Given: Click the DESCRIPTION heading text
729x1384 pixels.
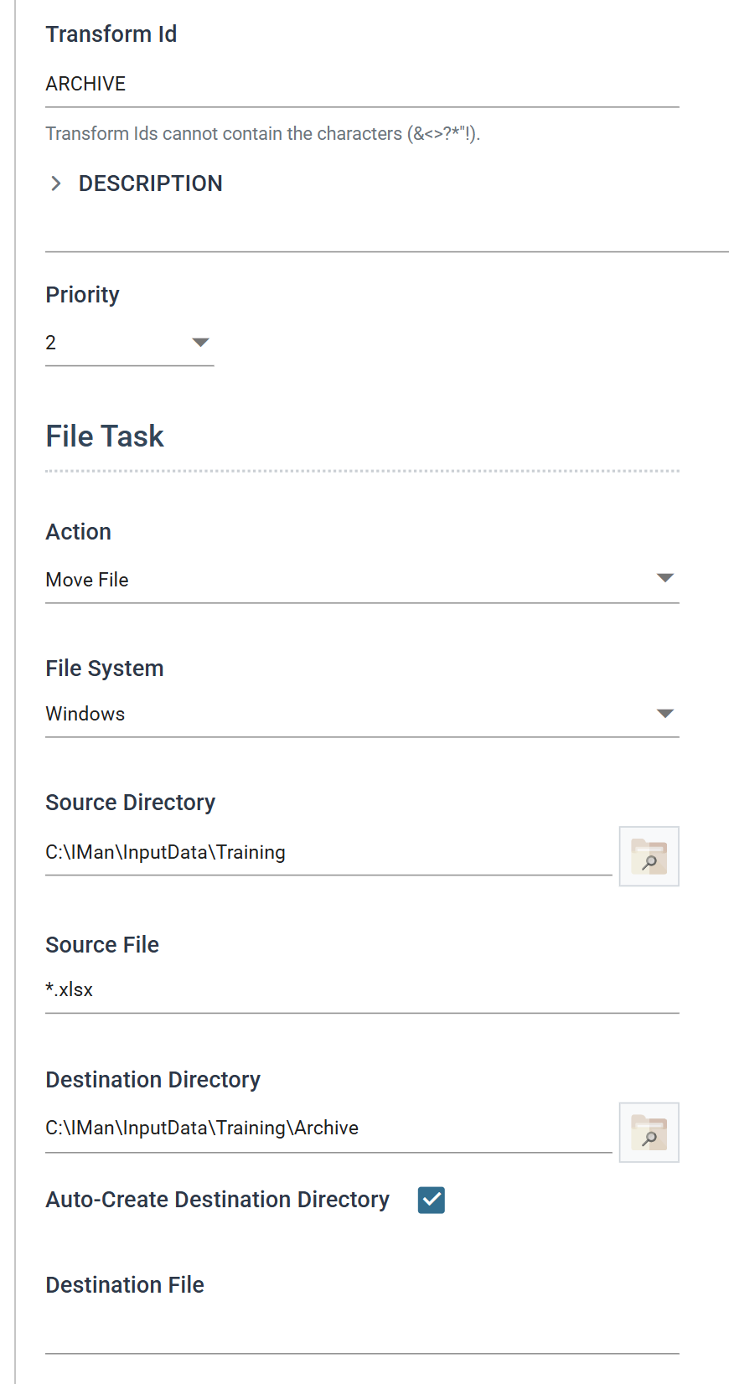Looking at the screenshot, I should [x=151, y=183].
